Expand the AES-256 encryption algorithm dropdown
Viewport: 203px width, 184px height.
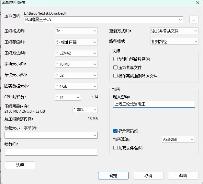pos(178,140)
